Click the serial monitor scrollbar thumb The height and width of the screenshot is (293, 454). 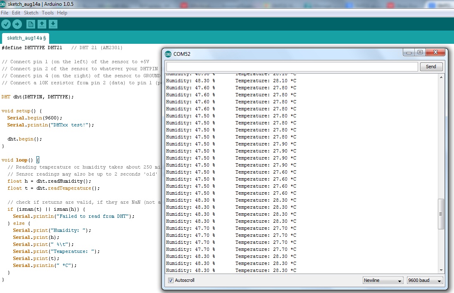coord(441,214)
